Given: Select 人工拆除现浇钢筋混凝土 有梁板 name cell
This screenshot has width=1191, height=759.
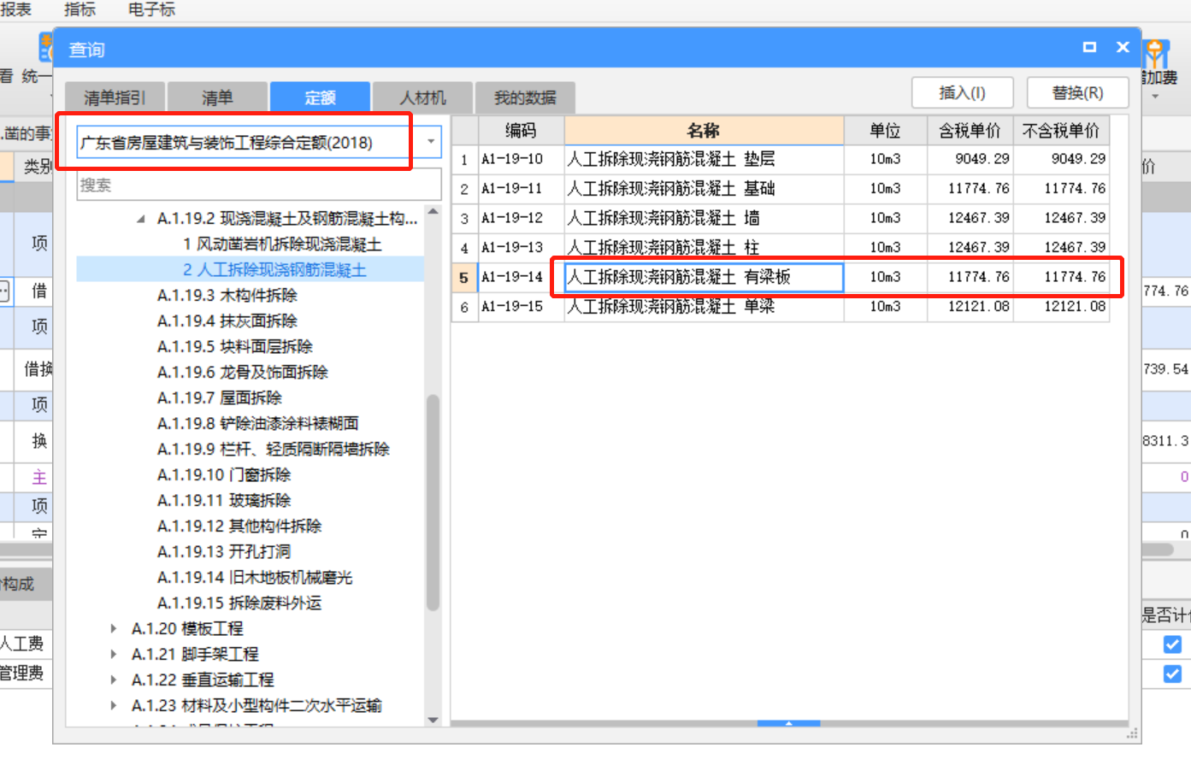Looking at the screenshot, I should tap(704, 277).
